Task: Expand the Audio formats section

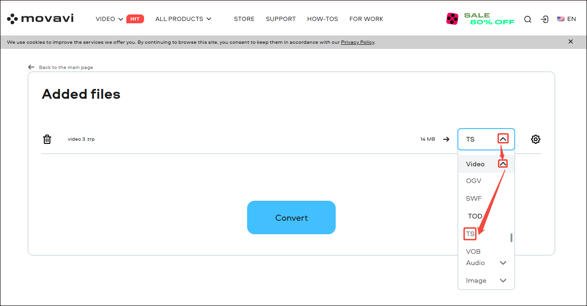Action: coord(503,263)
